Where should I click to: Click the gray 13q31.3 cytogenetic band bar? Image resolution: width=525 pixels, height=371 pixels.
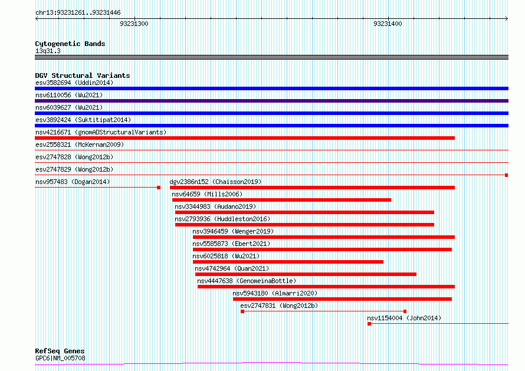[271, 57]
